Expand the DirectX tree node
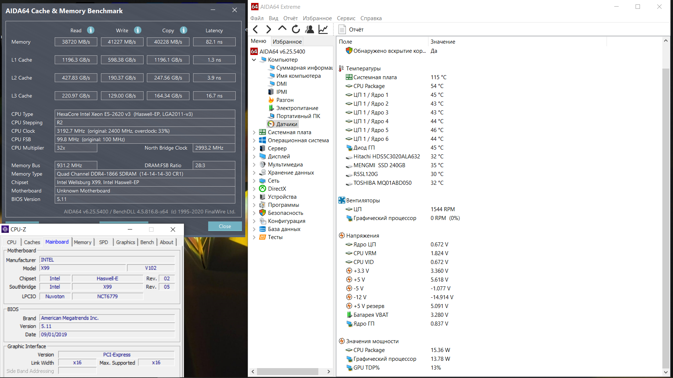Image resolution: width=673 pixels, height=378 pixels. point(254,188)
